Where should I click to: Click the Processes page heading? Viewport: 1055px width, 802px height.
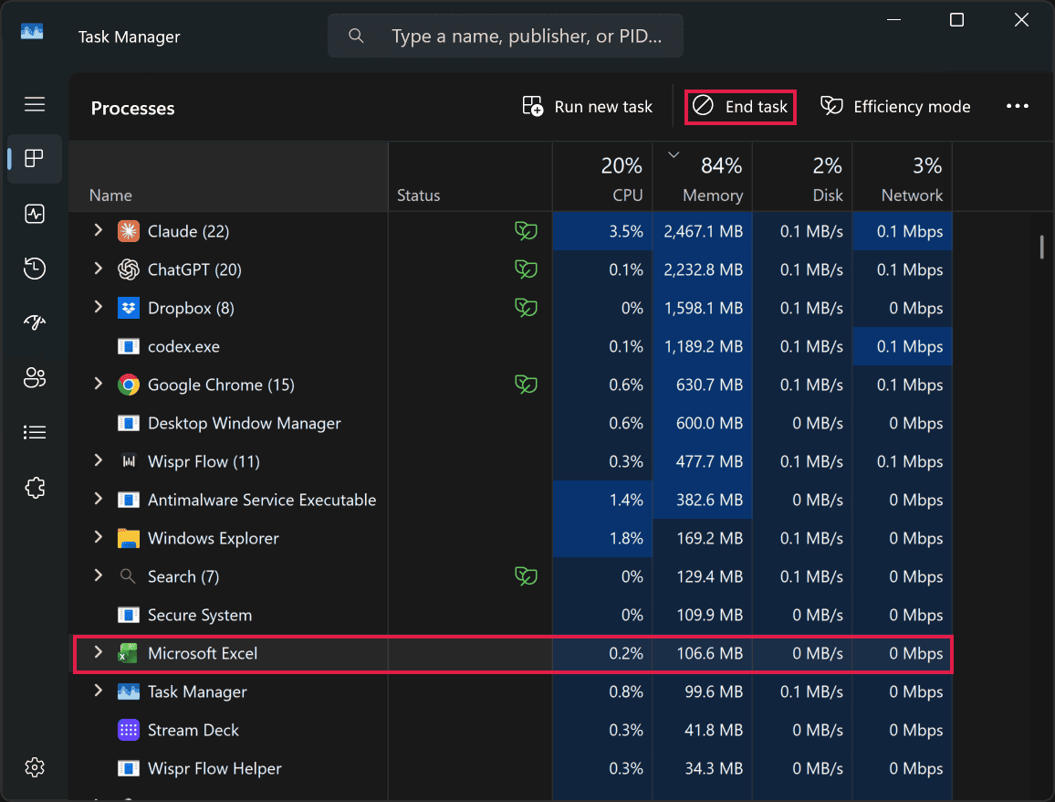pyautogui.click(x=132, y=109)
